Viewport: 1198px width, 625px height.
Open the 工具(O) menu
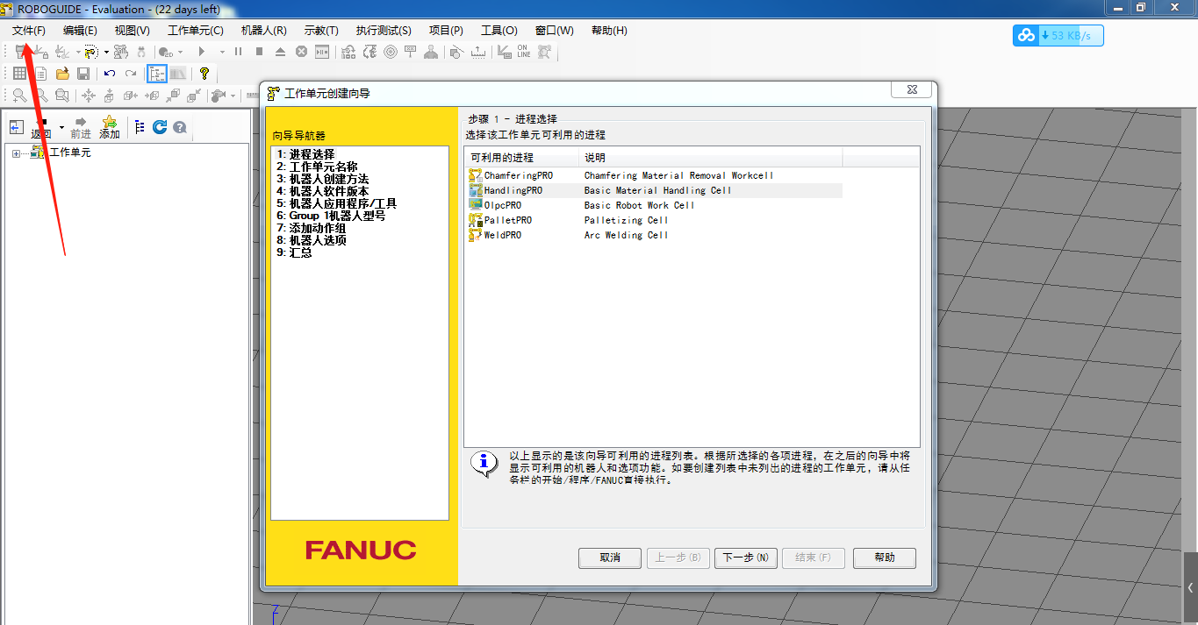(499, 31)
